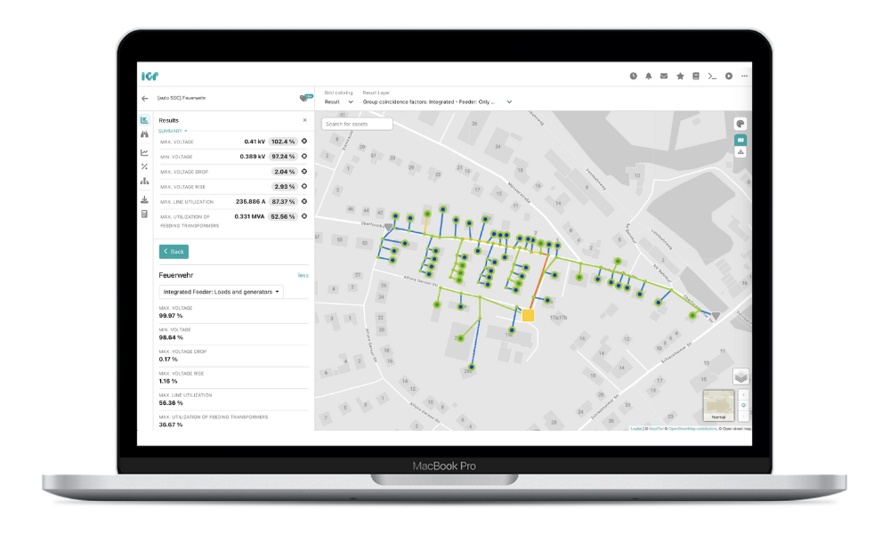Screen dimensions: 890x534
Task: Open the mail envelope icon
Action: coord(664,76)
